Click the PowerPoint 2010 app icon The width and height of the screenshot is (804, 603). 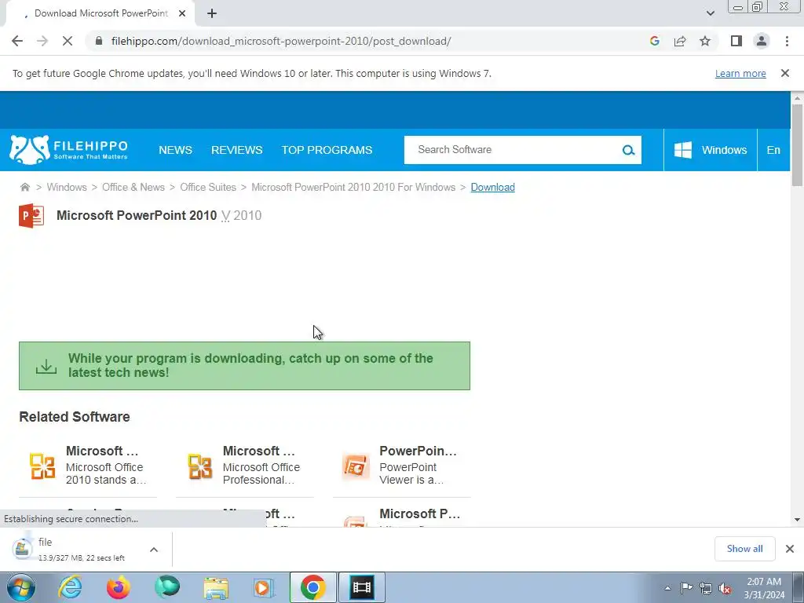pos(31,215)
